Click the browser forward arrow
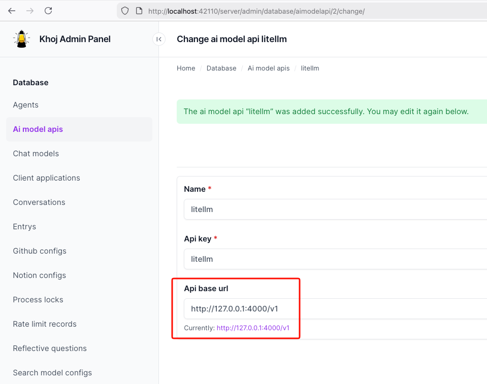The width and height of the screenshot is (487, 384). coord(29,10)
